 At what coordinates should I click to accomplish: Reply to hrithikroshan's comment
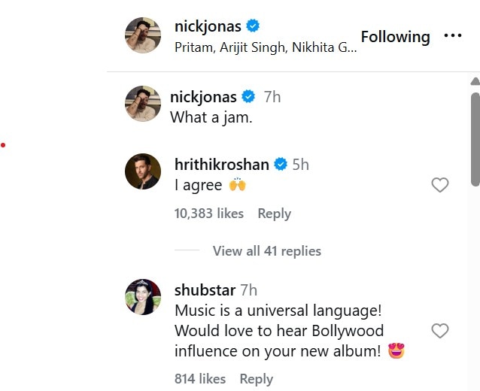click(274, 214)
